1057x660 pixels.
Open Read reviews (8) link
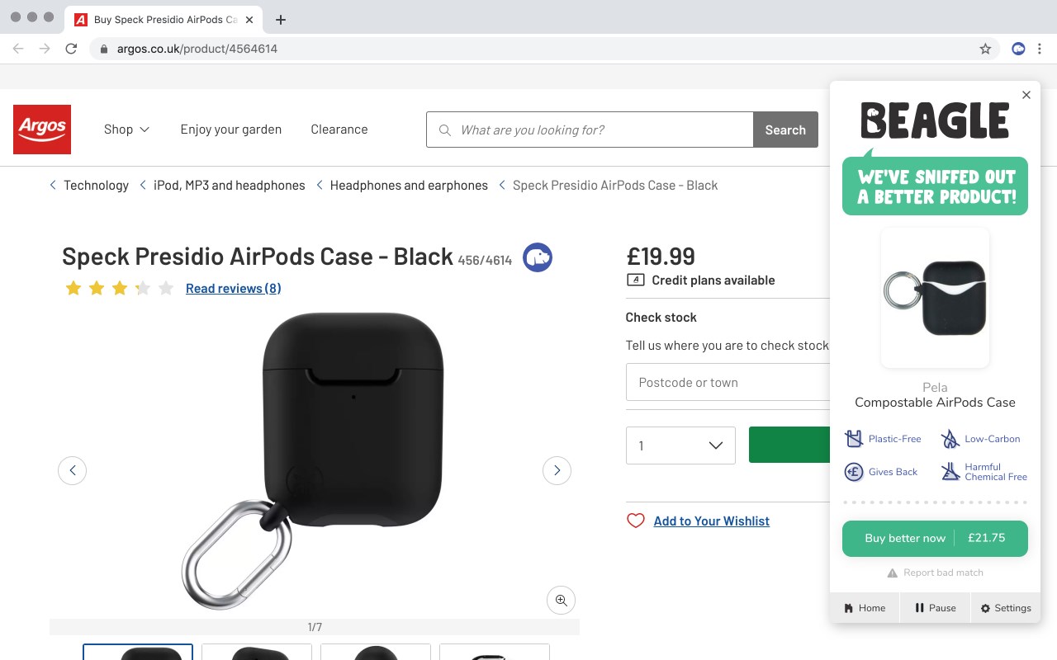pyautogui.click(x=233, y=288)
